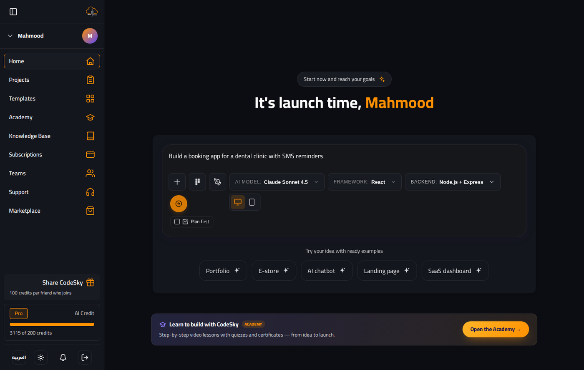Open Subscriptions in the sidebar

point(52,155)
